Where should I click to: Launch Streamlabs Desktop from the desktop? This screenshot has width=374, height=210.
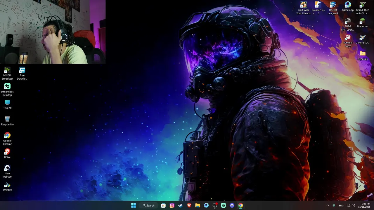7,90
